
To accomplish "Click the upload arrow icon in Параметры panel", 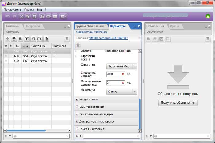I will pyautogui.click(x=78, y=45).
